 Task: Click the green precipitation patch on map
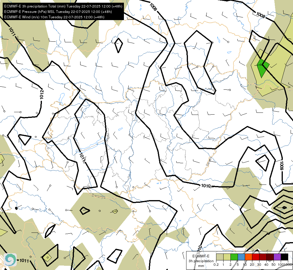(x=263, y=68)
